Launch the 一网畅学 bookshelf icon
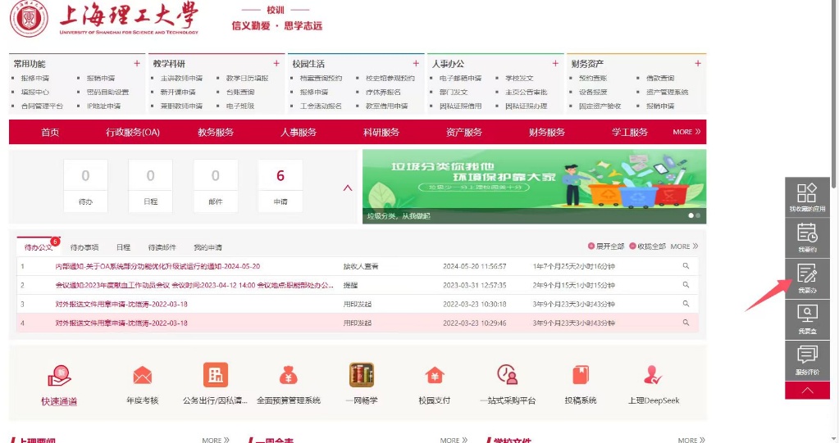This screenshot has height=443, width=839. click(x=362, y=376)
